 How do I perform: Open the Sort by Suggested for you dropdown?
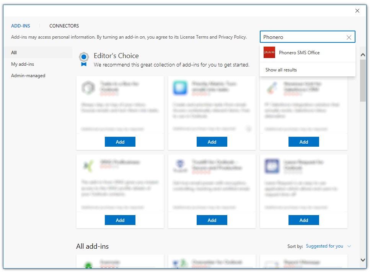pos(328,246)
